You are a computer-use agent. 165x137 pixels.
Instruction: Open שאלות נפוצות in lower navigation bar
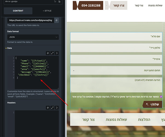click(116, 120)
